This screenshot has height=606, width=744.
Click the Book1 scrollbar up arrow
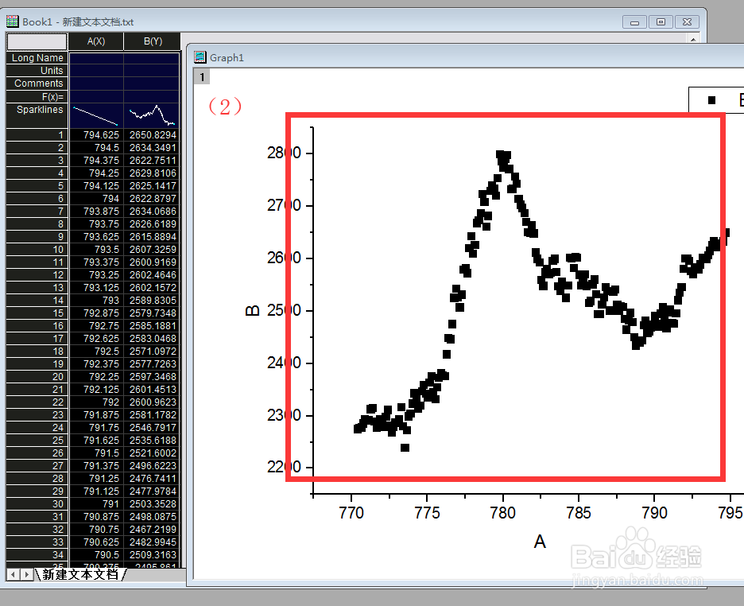(x=693, y=39)
